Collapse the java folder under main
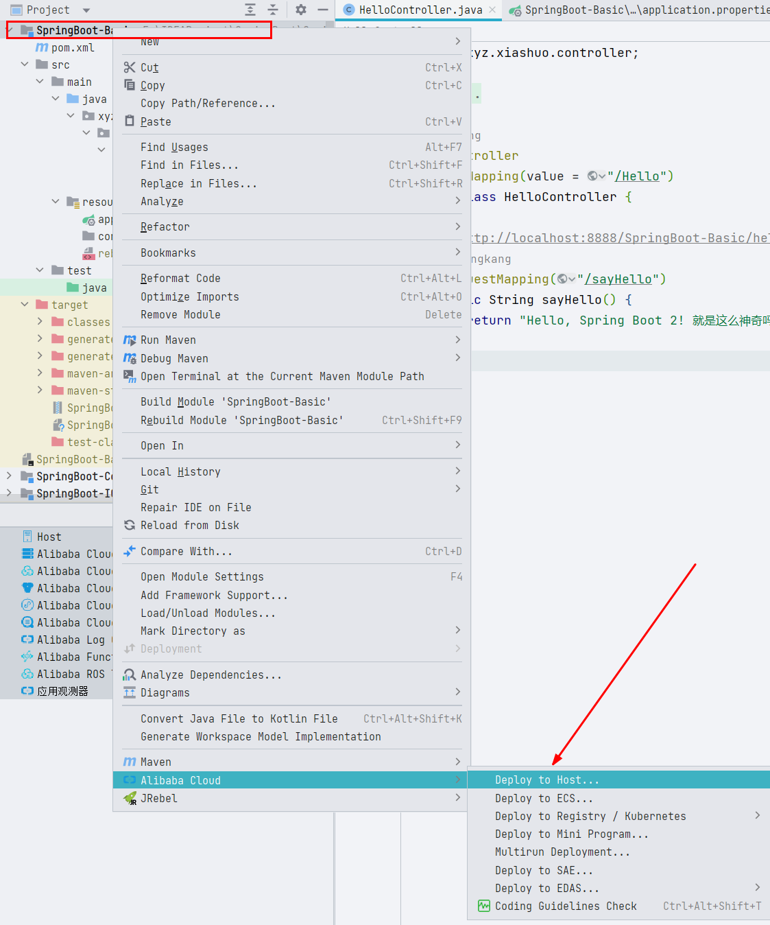Viewport: 770px width, 925px height. coord(56,99)
